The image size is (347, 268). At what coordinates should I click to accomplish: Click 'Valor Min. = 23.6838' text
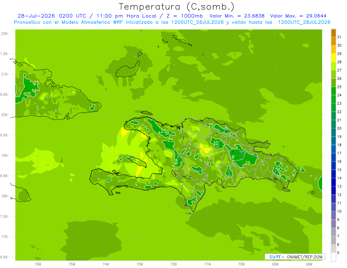(x=237, y=16)
